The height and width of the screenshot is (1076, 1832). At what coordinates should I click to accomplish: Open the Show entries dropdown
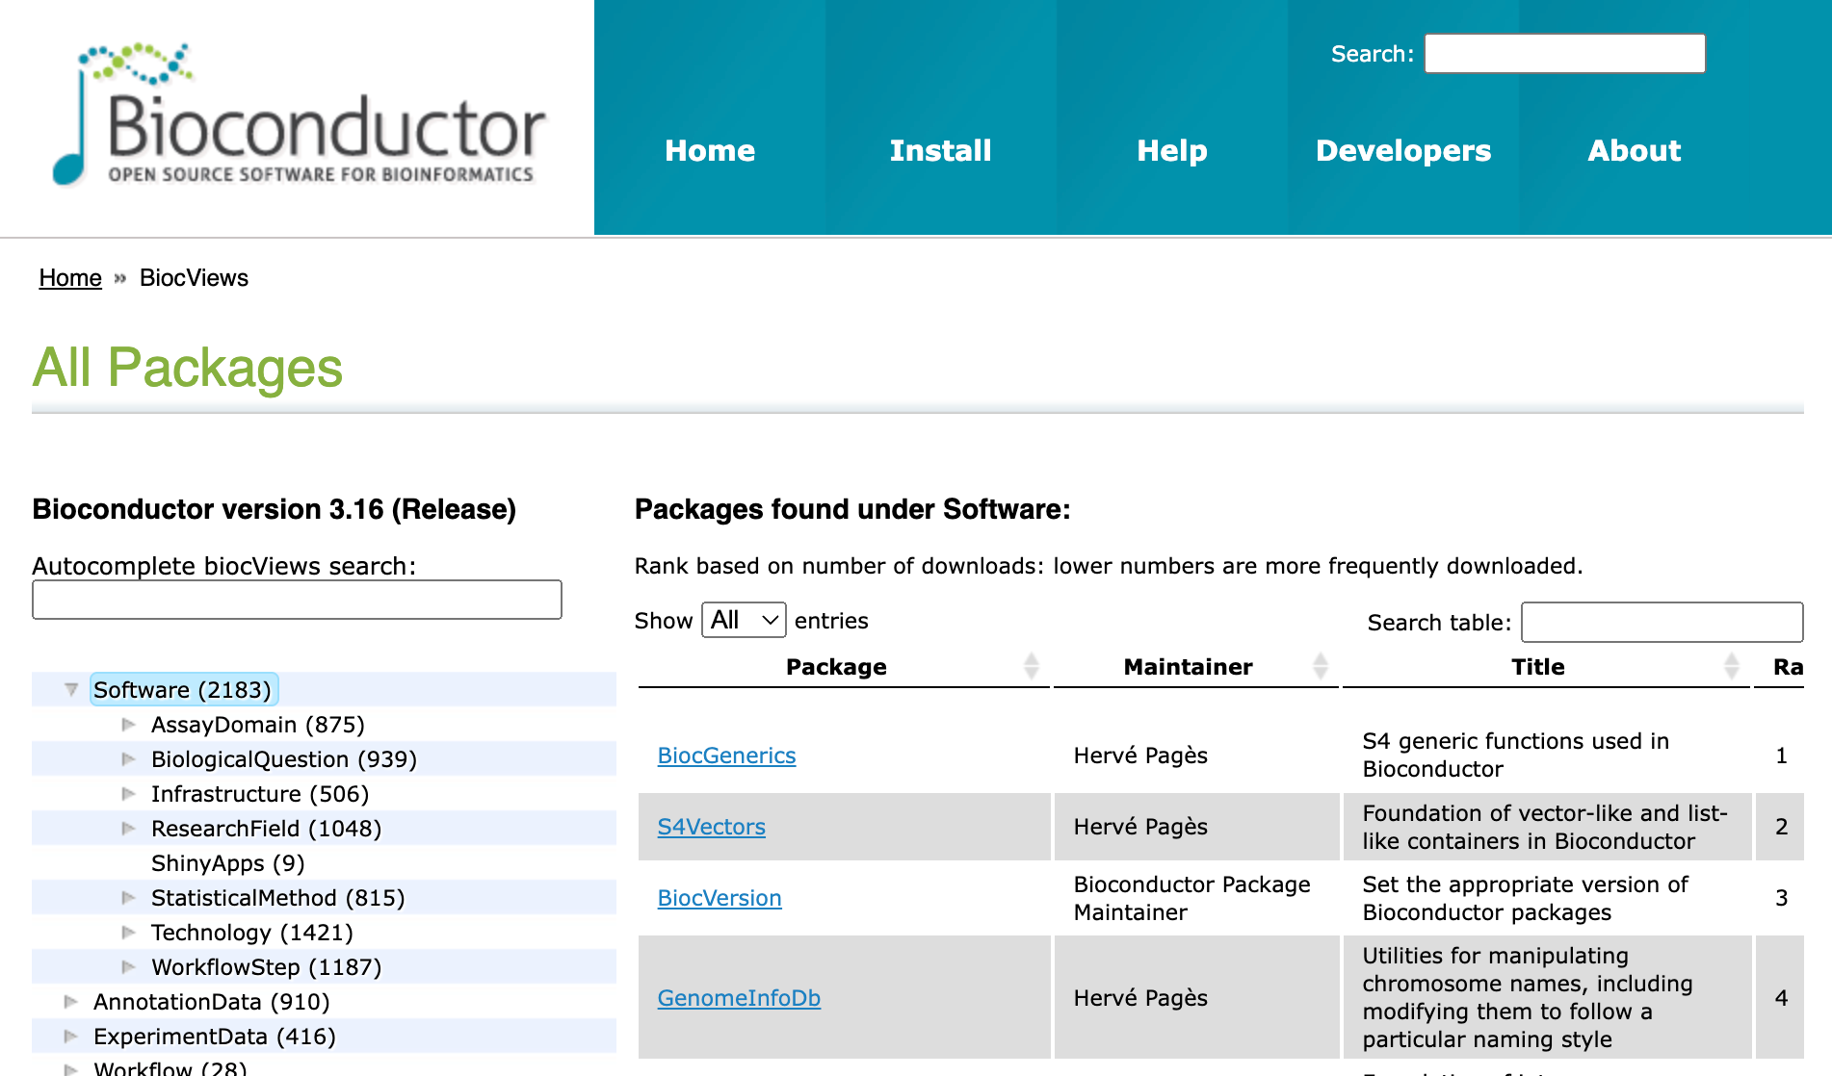click(743, 621)
